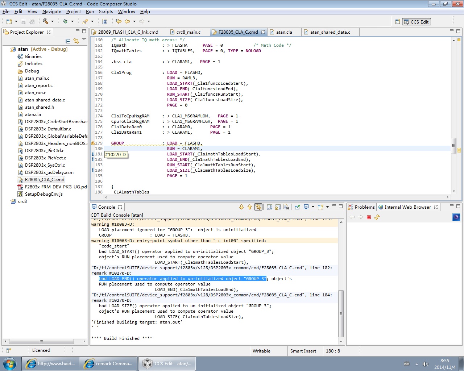Click Pin Console icon
The image size is (464, 371).
click(x=297, y=207)
